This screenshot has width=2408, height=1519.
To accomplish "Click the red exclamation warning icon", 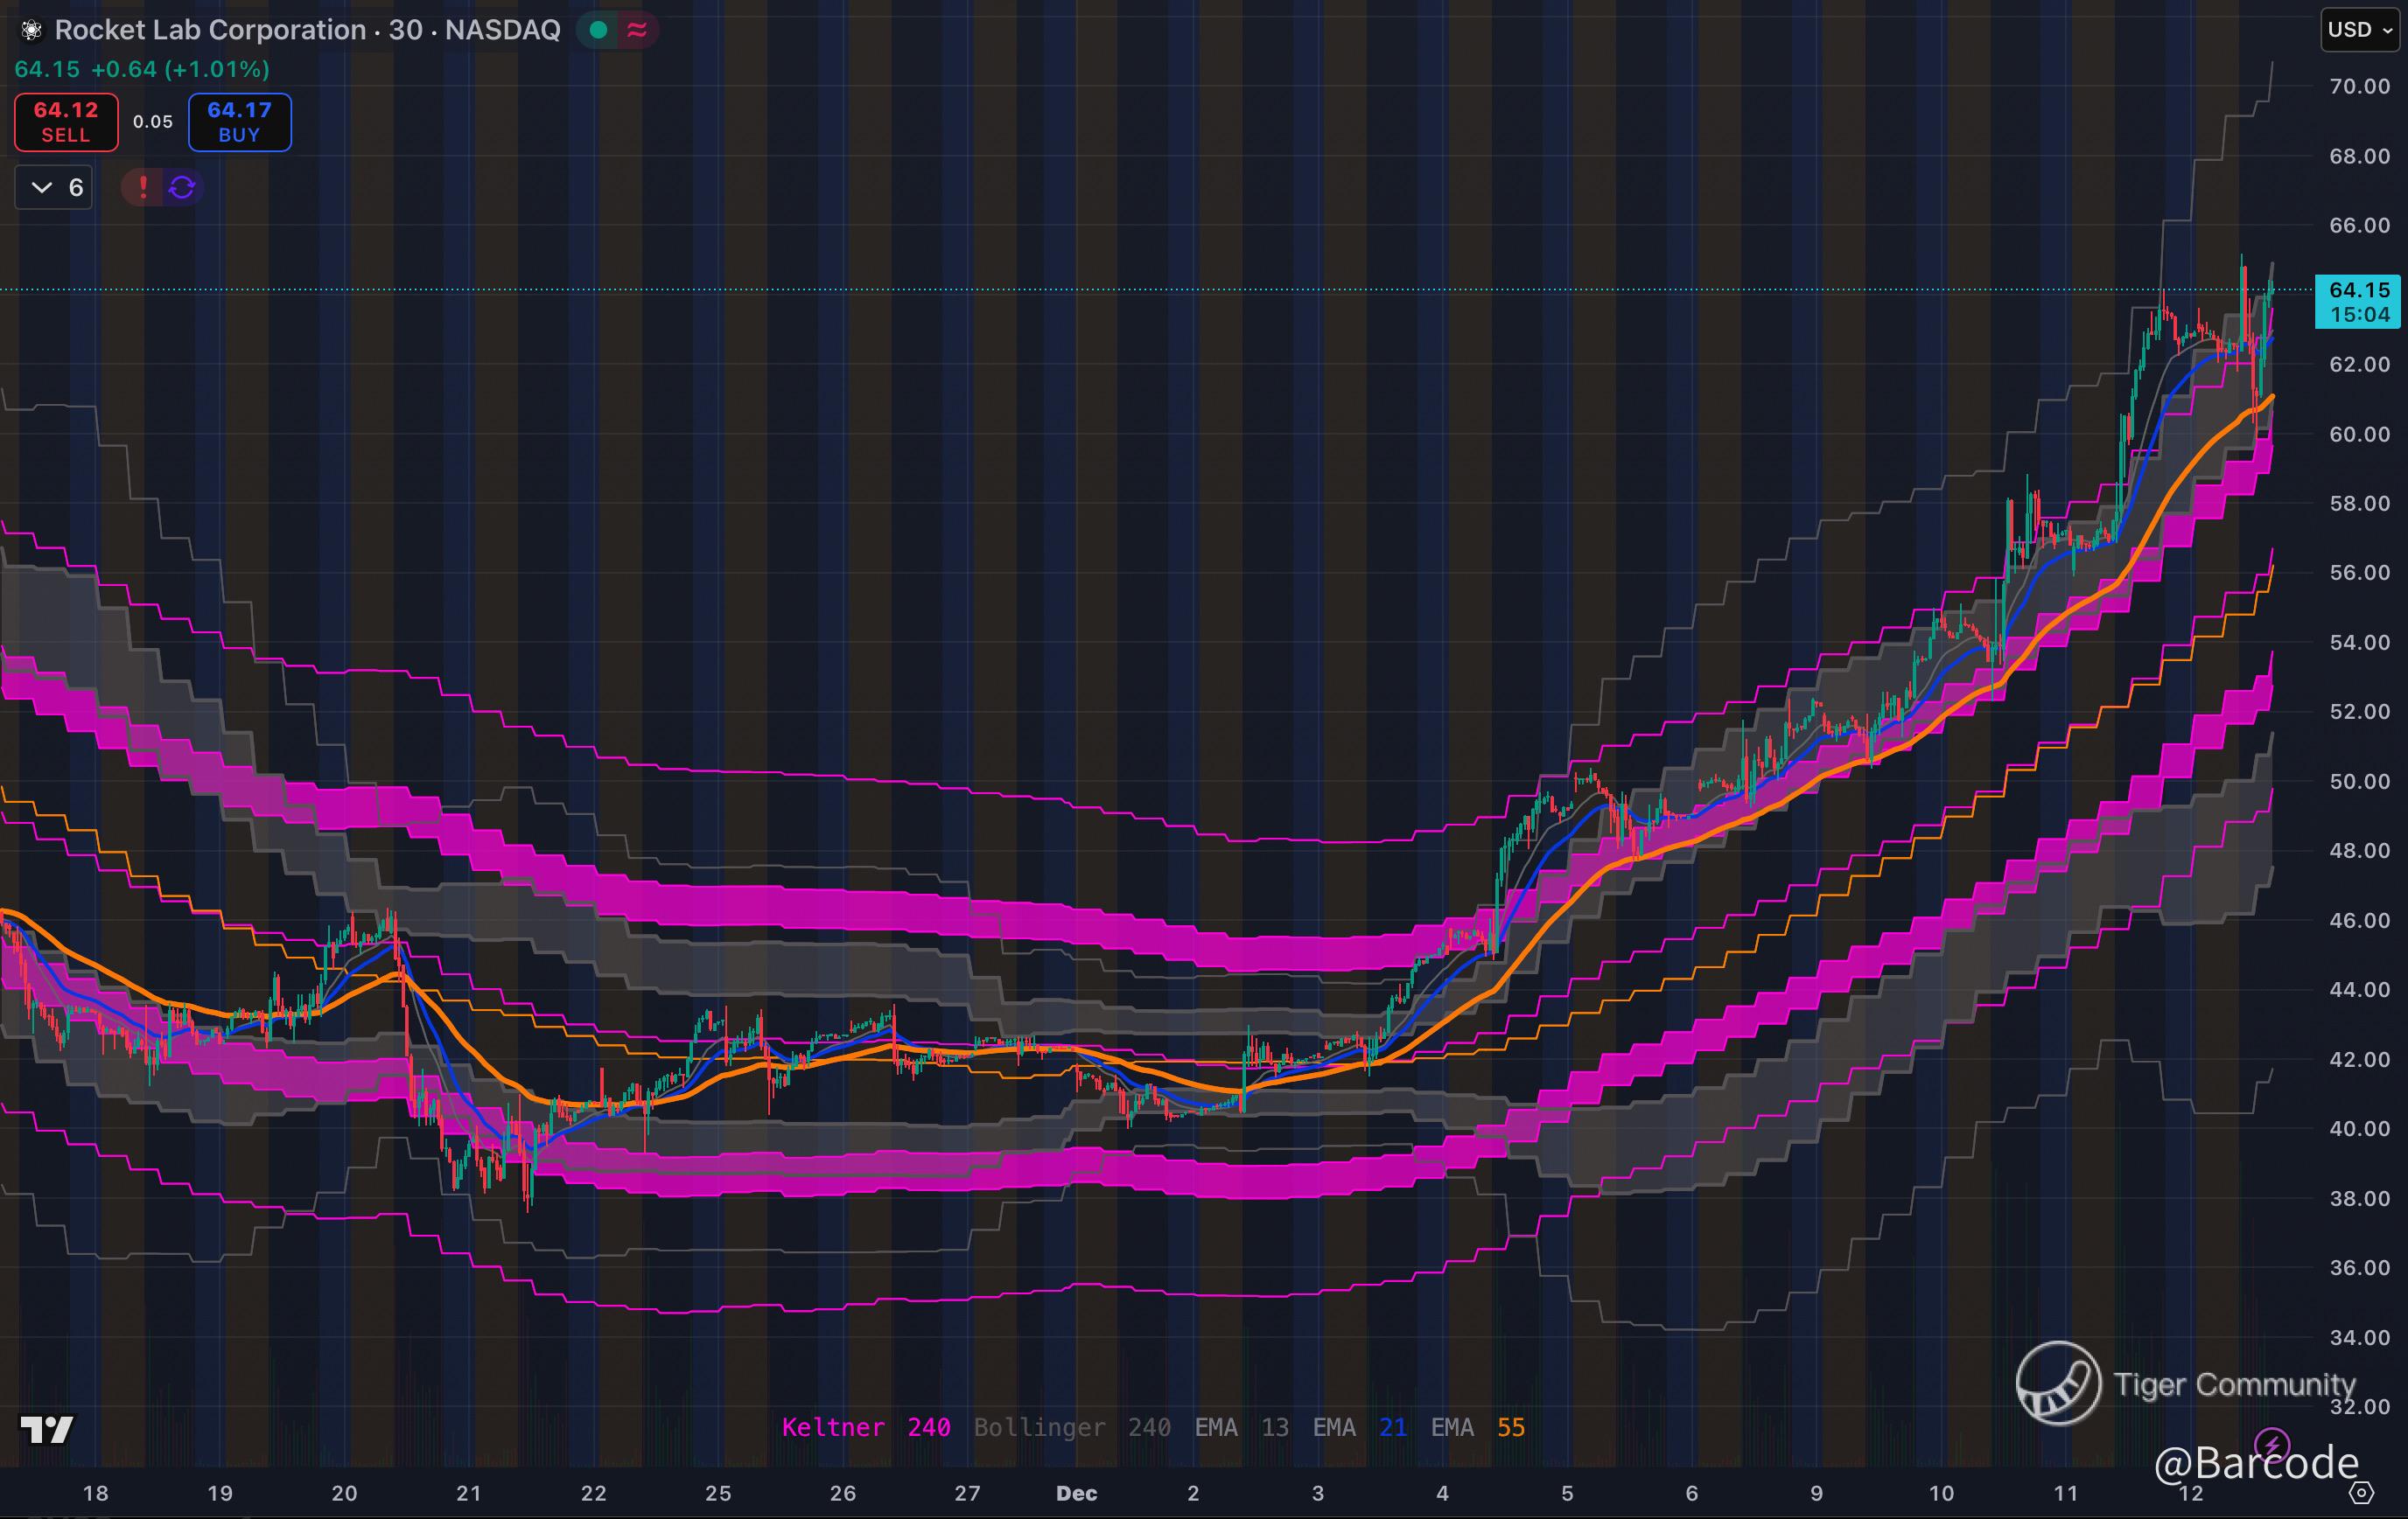I will coord(143,187).
